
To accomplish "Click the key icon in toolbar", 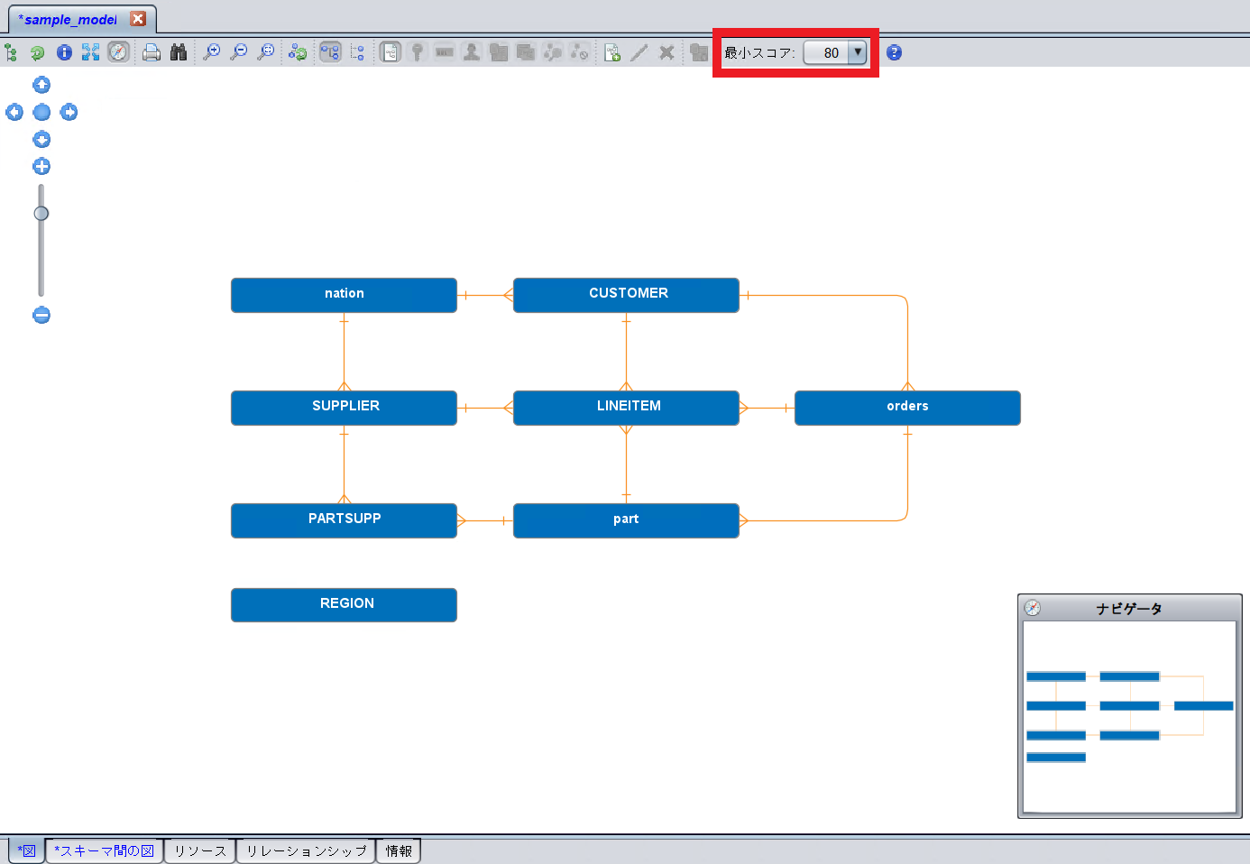I will tap(417, 52).
